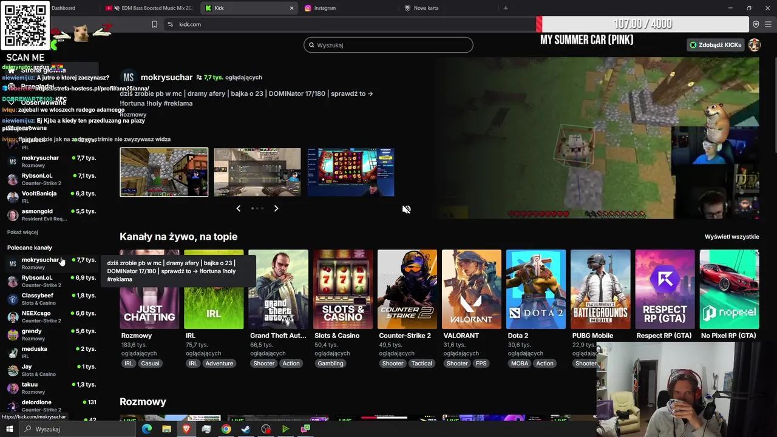Click Wyświetl wszystkie link
Viewport: 777px width, 437px height.
(x=731, y=237)
